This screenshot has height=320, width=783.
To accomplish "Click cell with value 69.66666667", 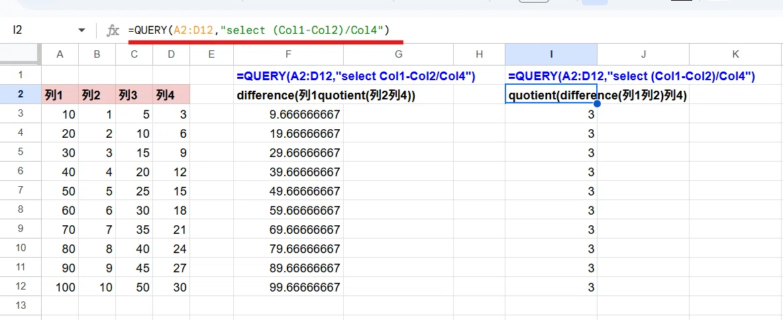I will click(x=288, y=230).
